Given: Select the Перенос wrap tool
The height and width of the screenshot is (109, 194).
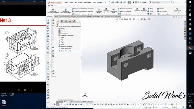Looking at the screenshot, I should (160, 9).
